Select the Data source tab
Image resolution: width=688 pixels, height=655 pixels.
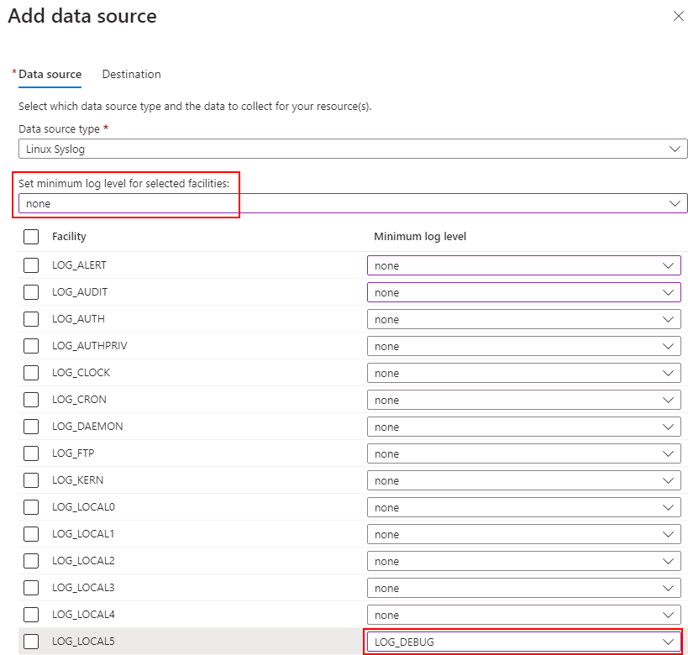[50, 75]
